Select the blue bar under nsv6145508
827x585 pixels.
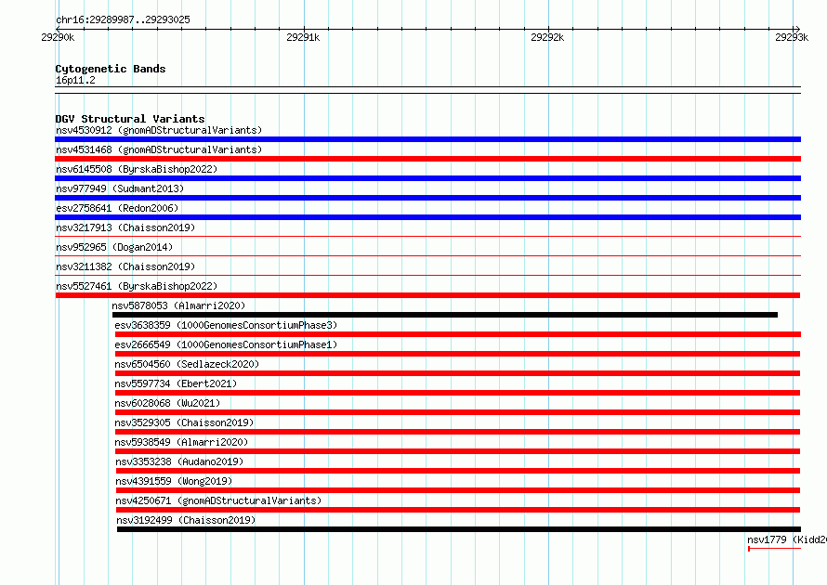click(427, 178)
